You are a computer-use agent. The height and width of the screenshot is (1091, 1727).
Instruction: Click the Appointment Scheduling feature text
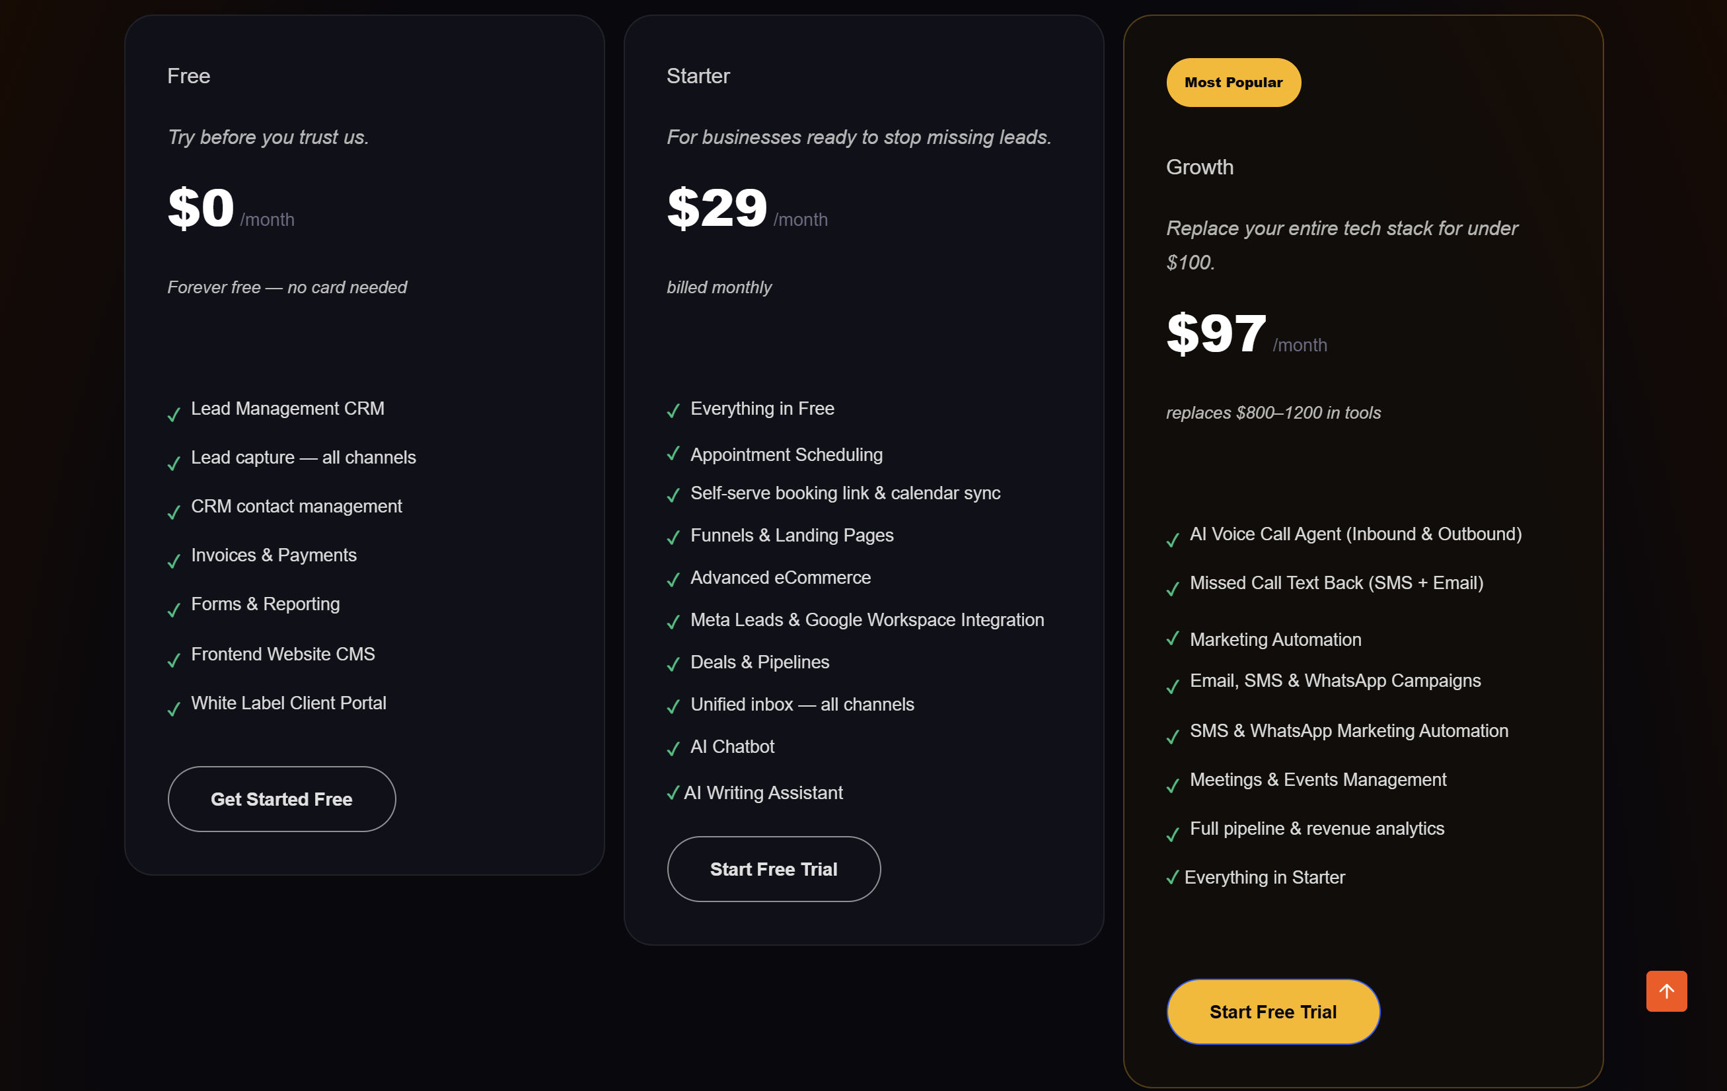(786, 454)
